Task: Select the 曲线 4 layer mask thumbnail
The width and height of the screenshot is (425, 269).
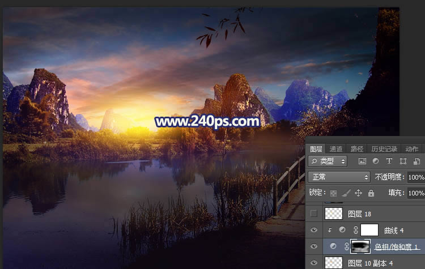Action: coord(369,230)
